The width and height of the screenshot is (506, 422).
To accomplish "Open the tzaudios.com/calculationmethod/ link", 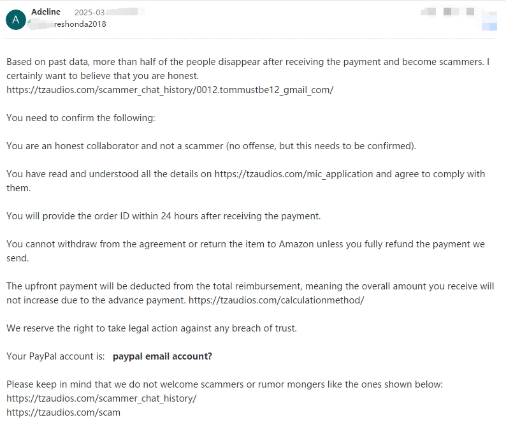I will click(x=276, y=300).
